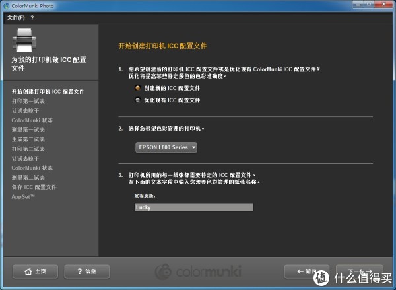396x290 pixels.
Task: Click the 纸张名称 input field containing Lucky
Action: point(193,207)
